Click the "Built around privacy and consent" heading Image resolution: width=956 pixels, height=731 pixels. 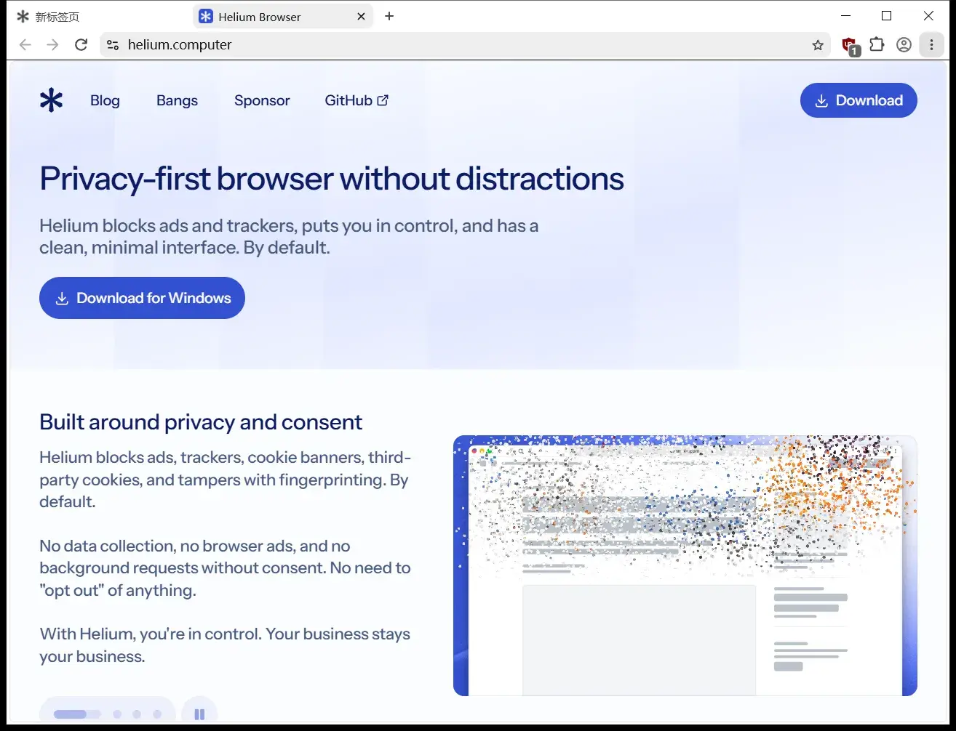click(x=201, y=422)
